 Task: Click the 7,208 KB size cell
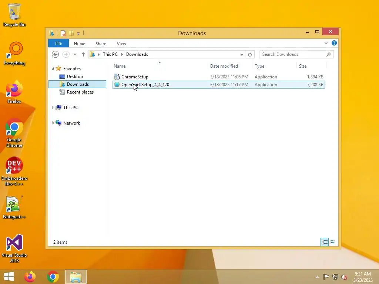click(315, 85)
